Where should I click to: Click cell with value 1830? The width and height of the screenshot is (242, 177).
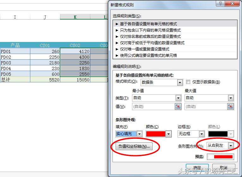tap(75, 68)
